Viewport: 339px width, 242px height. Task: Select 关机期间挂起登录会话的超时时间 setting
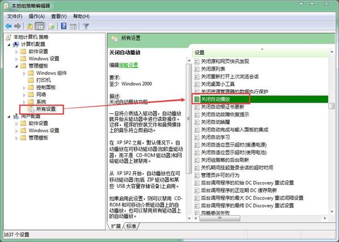pos(237,167)
